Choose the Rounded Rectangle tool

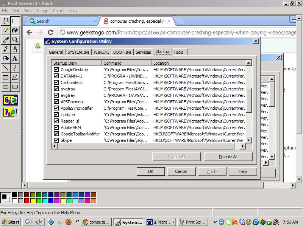(x=15, y=87)
